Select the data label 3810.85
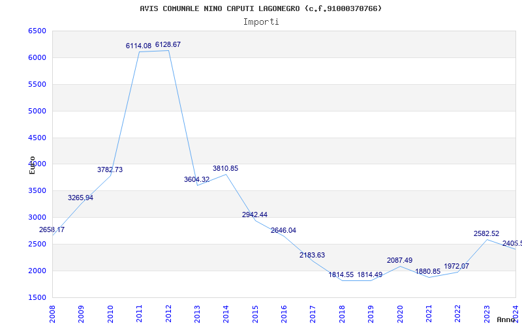This screenshot has height=326, width=522. click(225, 169)
